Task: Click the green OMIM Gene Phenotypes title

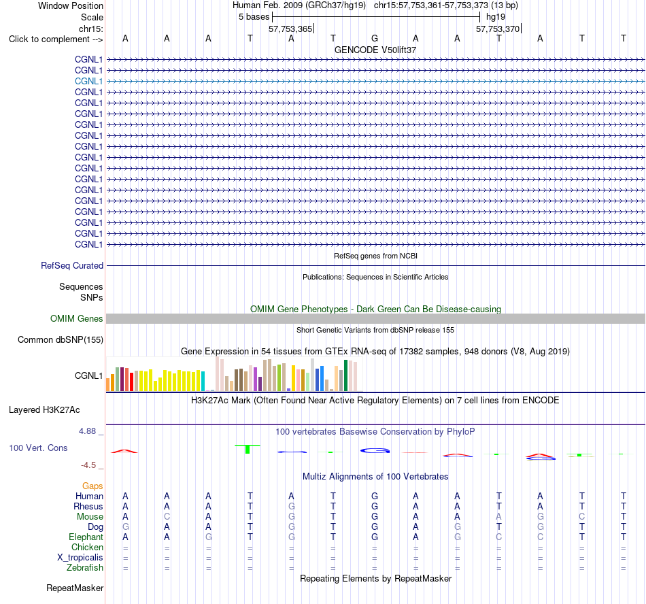Action: [x=375, y=309]
